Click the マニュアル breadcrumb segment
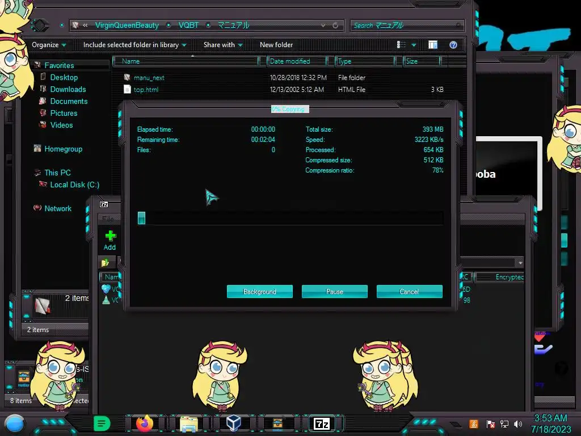Image resolution: width=581 pixels, height=436 pixels. (x=233, y=25)
